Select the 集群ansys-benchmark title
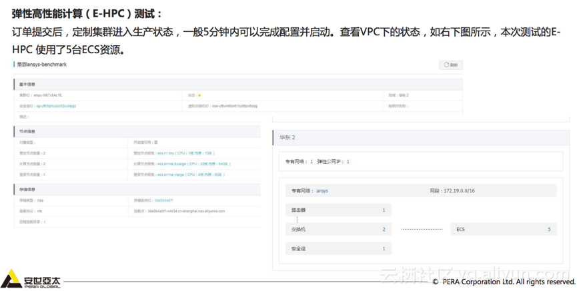This screenshot has height=291, width=577. click(41, 65)
